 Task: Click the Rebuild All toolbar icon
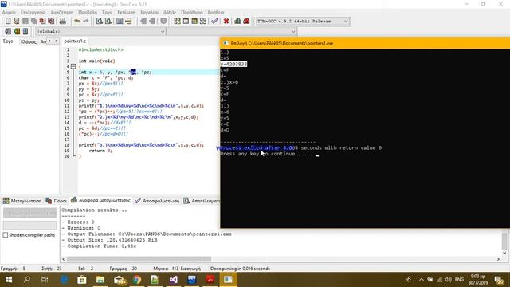(203, 22)
